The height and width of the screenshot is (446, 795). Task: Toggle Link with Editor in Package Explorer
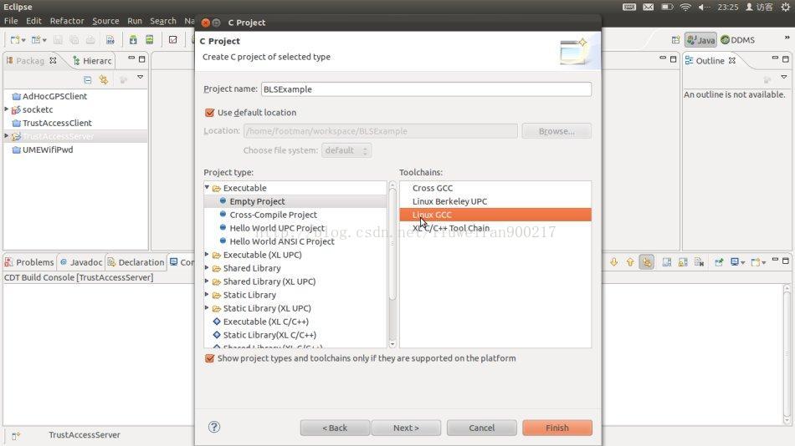[104, 79]
